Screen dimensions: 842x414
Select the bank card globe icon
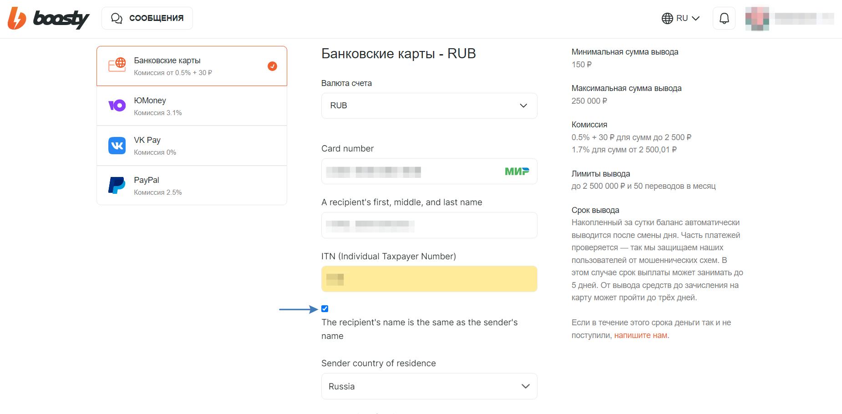click(117, 65)
